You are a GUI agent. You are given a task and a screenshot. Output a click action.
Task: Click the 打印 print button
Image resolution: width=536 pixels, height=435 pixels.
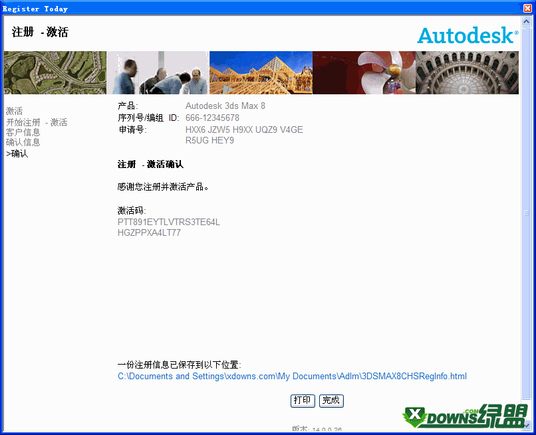pyautogui.click(x=303, y=400)
